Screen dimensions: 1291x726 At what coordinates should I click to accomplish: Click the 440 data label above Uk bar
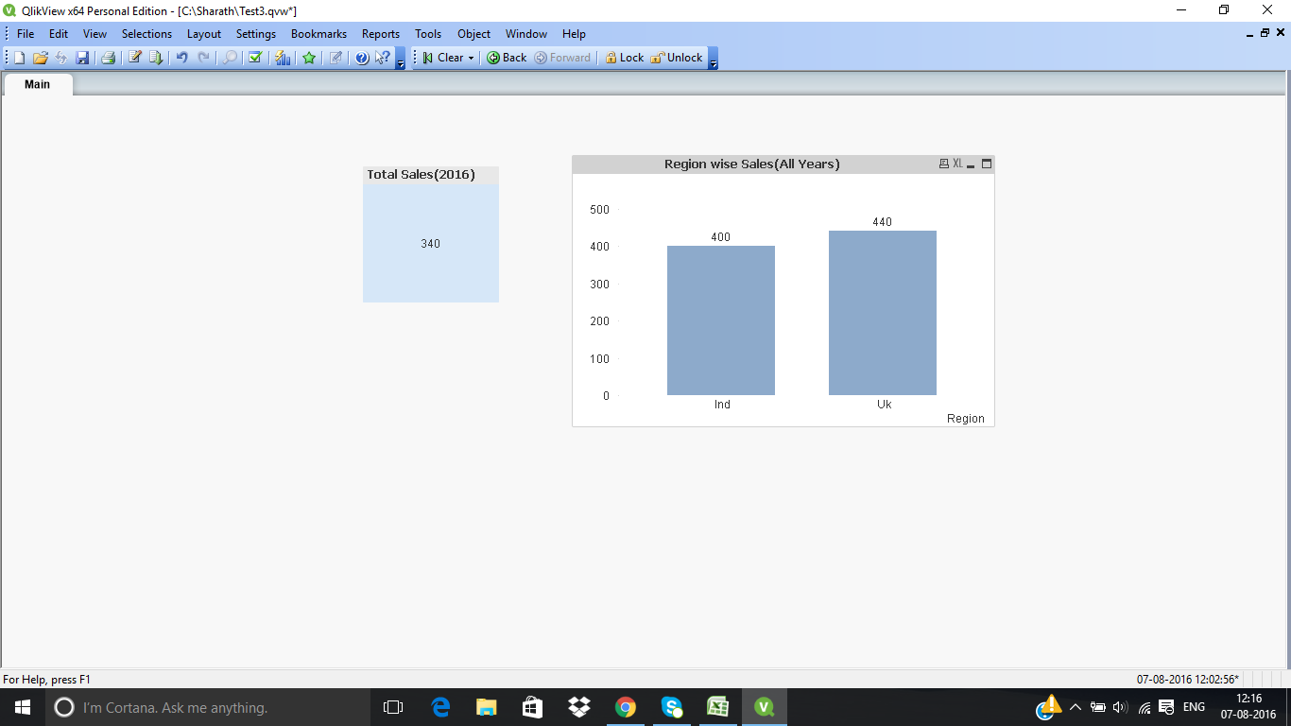[883, 222]
